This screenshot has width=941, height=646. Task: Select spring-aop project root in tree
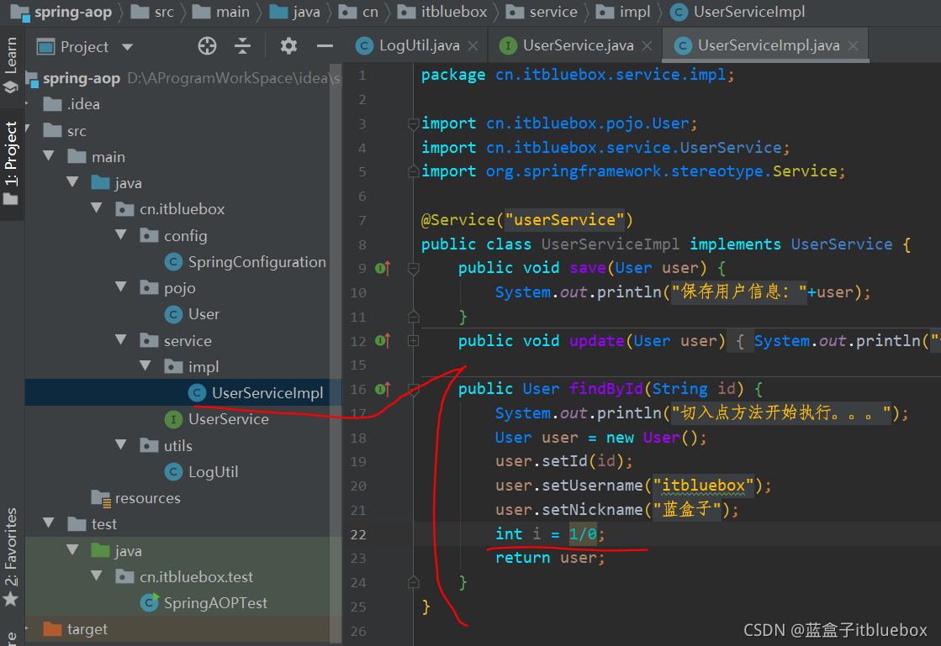(81, 78)
